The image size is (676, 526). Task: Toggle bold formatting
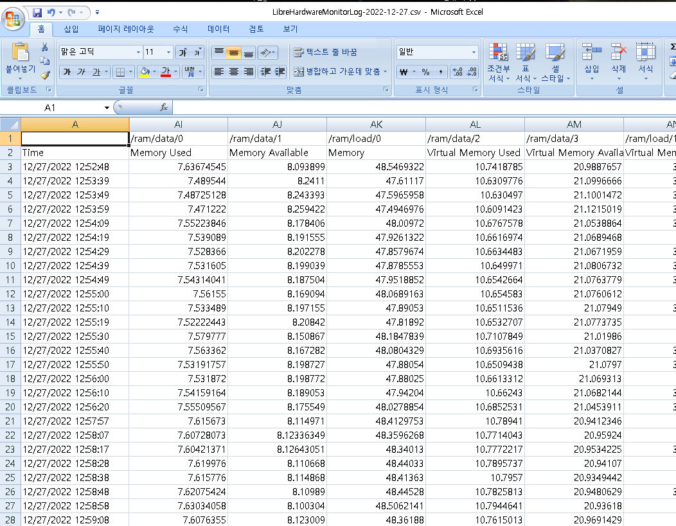point(67,71)
